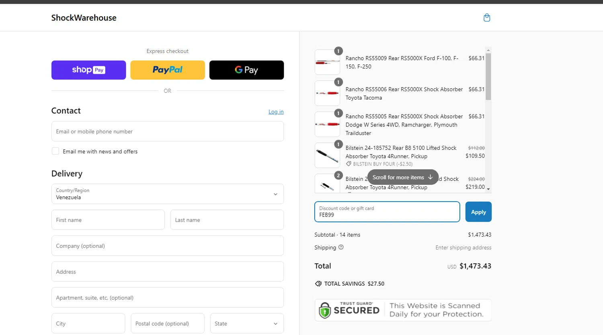Click the Discount code or gift card field

(387, 212)
